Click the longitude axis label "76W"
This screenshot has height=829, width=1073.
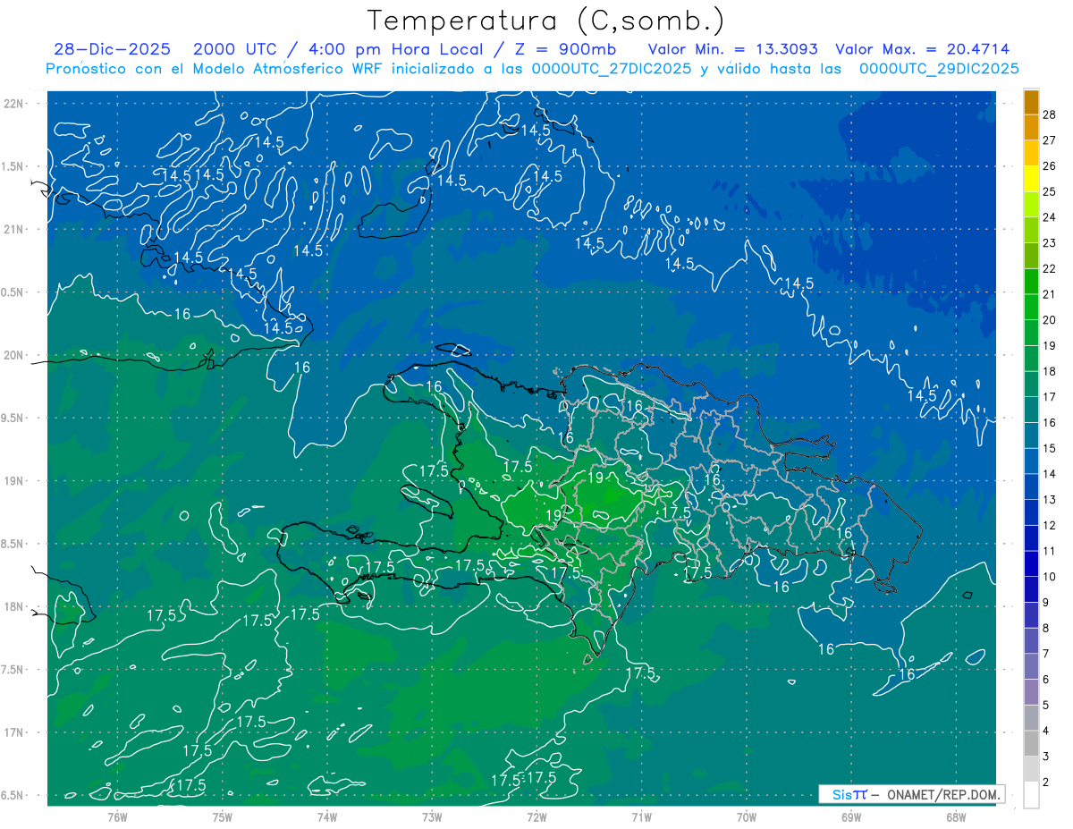pos(117,816)
